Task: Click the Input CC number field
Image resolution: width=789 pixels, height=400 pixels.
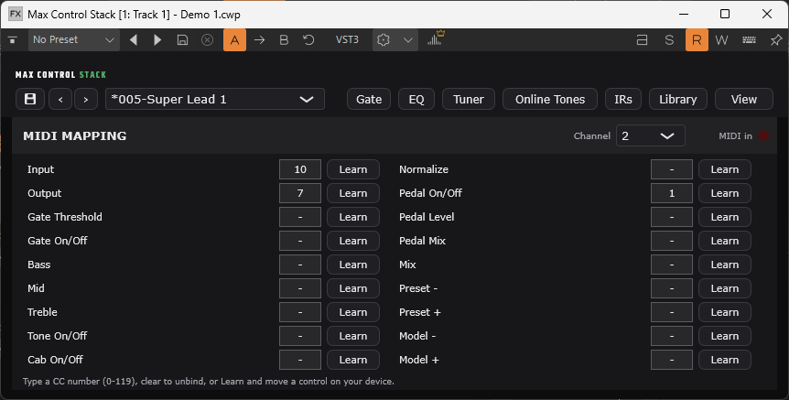Action: coord(300,169)
